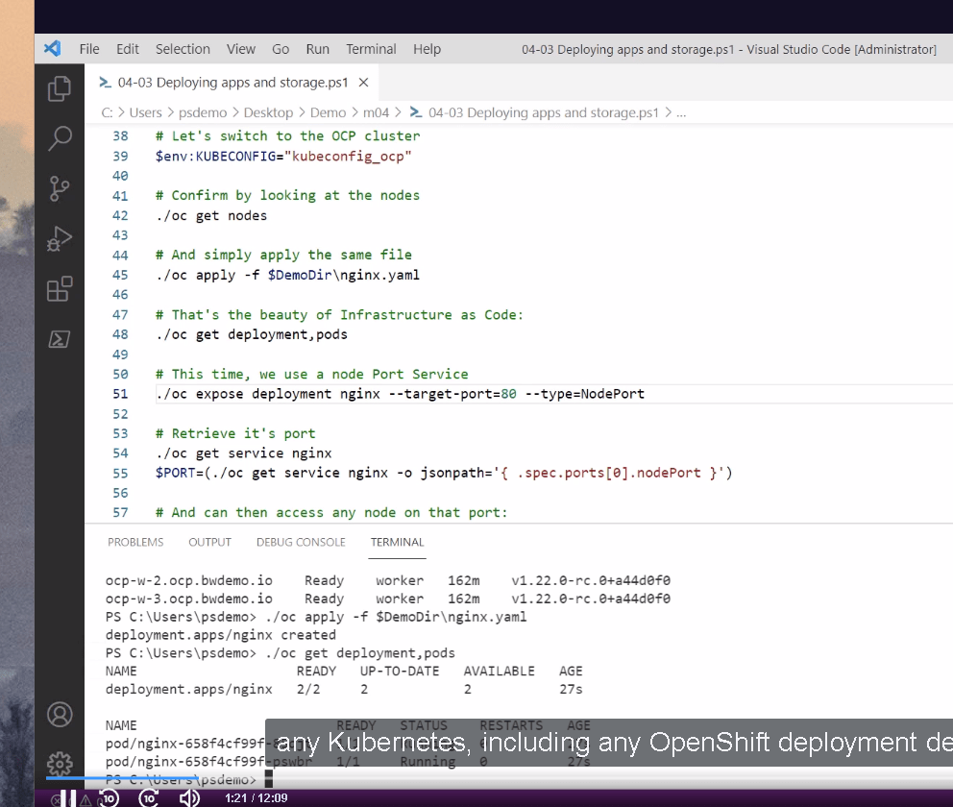Open the Run and Debug view
Image resolution: width=953 pixels, height=807 pixels.
pyautogui.click(x=59, y=238)
